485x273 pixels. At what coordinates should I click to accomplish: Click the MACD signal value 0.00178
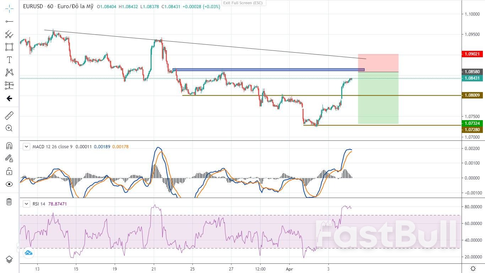[120, 146]
